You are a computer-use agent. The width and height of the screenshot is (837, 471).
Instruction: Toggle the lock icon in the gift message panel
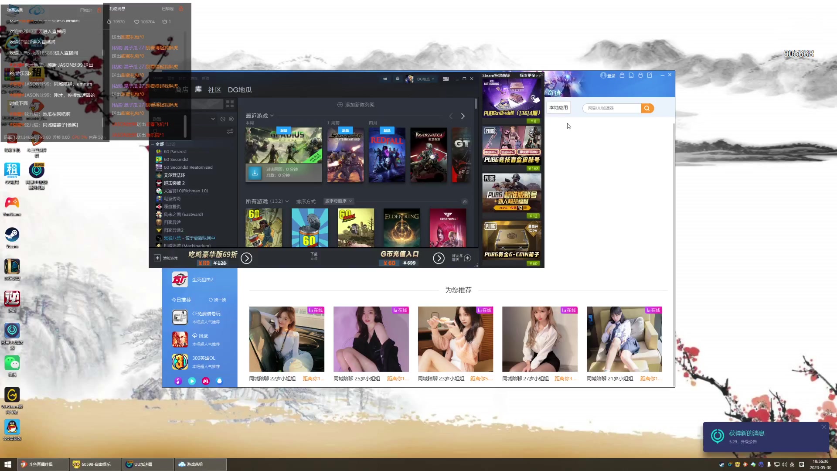tap(181, 9)
